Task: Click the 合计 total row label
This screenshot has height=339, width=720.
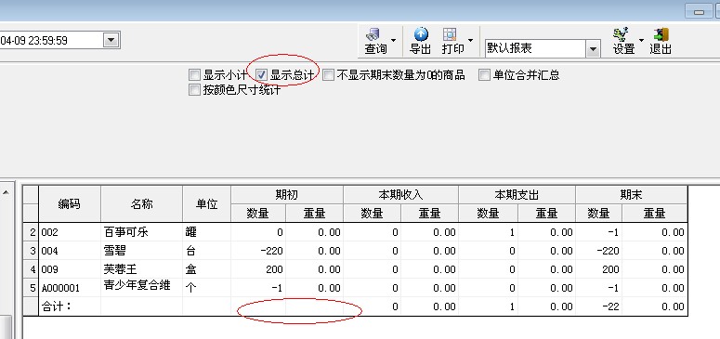Action: (57, 306)
